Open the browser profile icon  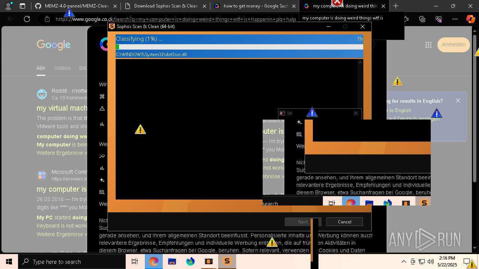[x=8, y=6]
